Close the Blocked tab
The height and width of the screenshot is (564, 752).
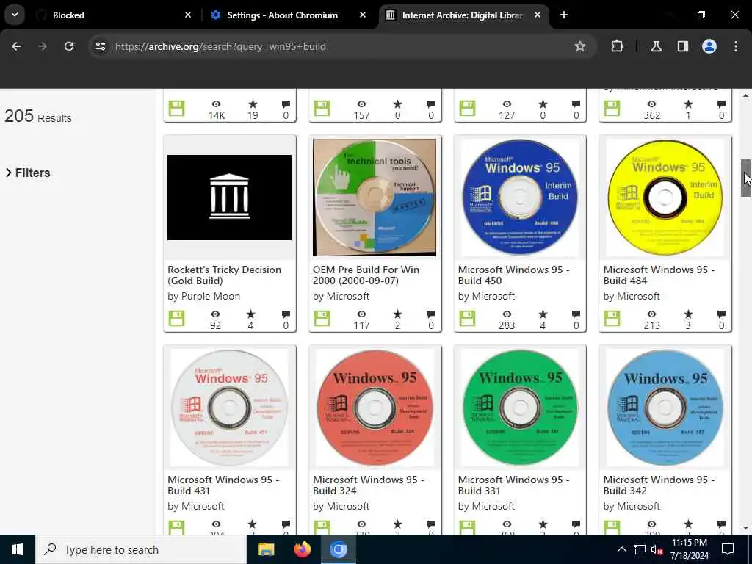pyautogui.click(x=188, y=15)
